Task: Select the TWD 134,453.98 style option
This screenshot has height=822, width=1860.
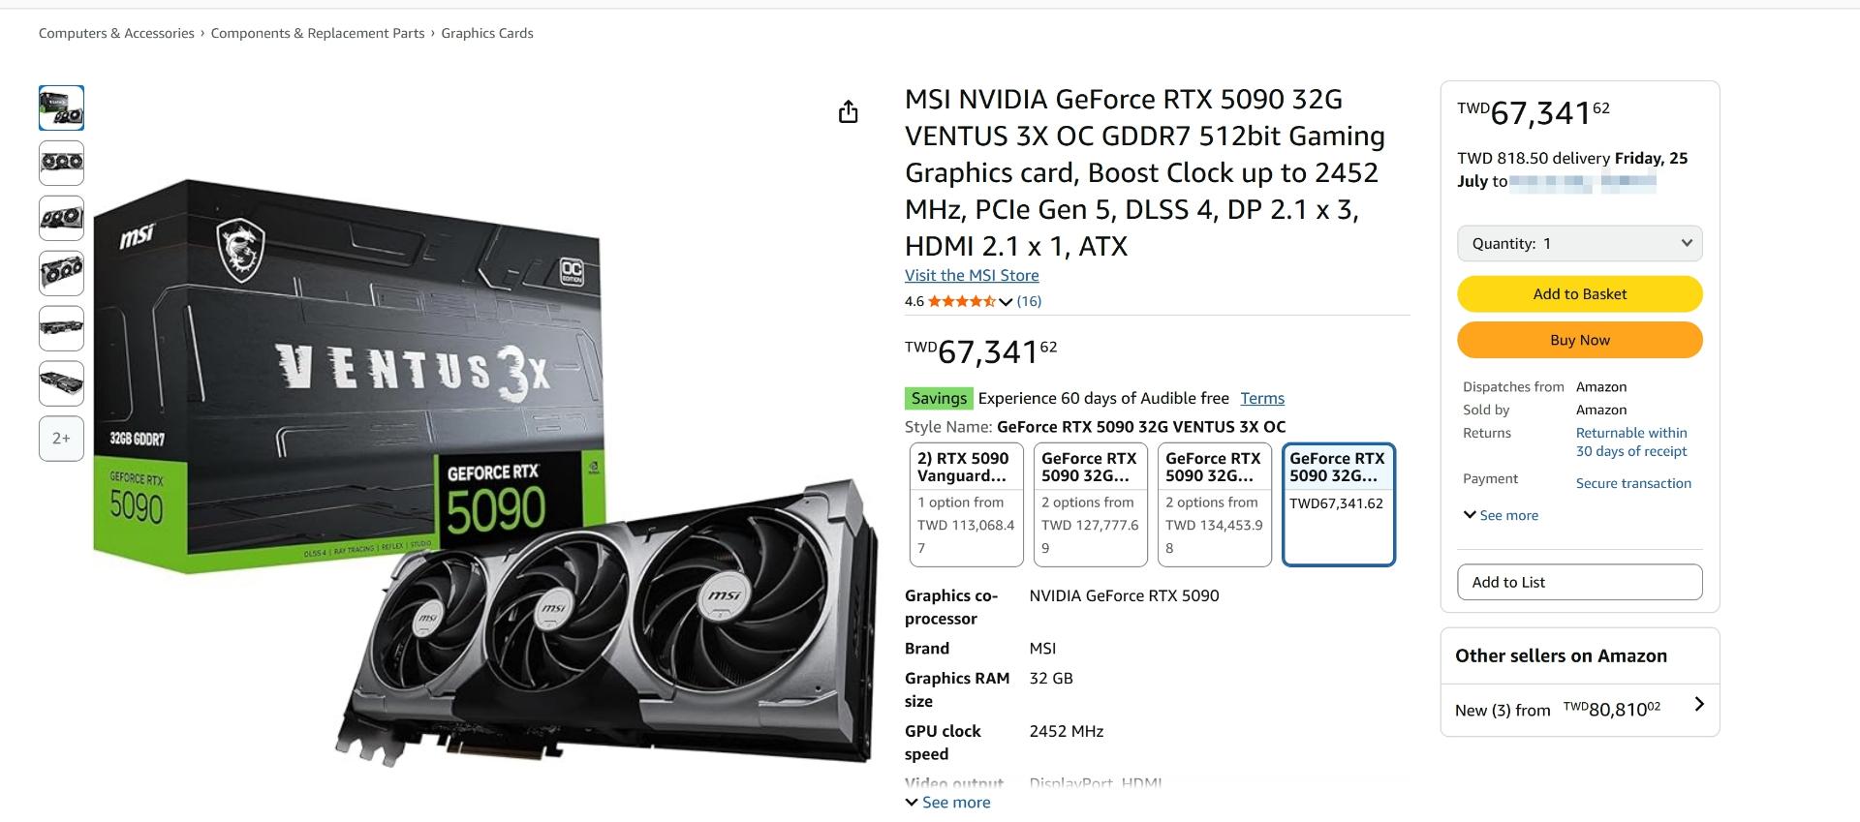Action: coord(1214,504)
